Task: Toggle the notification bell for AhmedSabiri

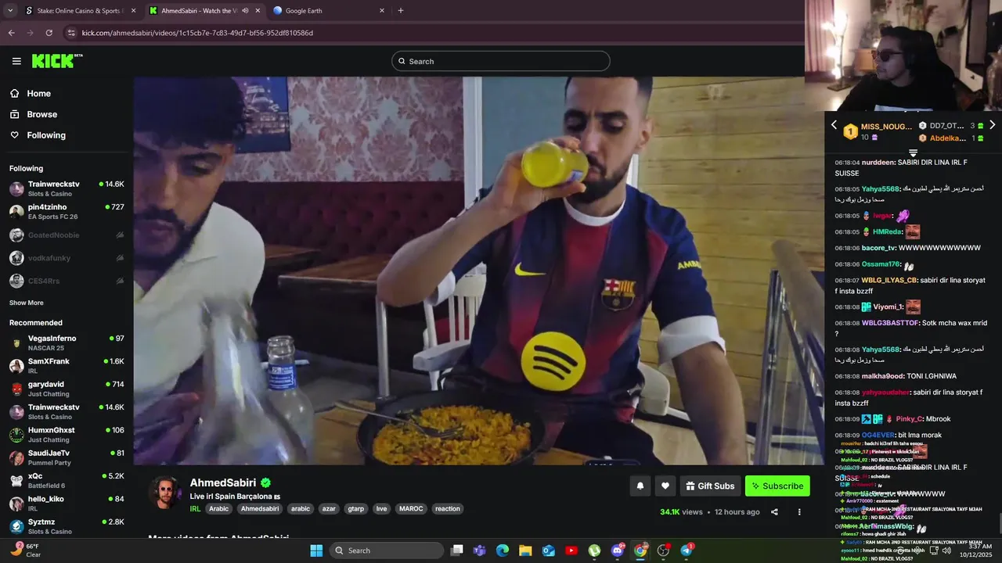Action: [640, 486]
